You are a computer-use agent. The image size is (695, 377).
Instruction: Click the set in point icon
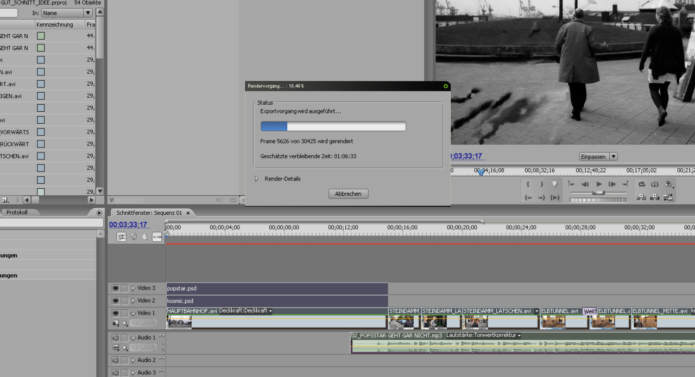pyautogui.click(x=528, y=184)
